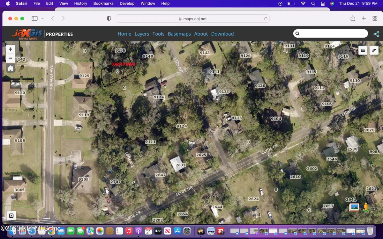Open the Bookmarks menu
This screenshot has width=383, height=239.
[x=103, y=4]
